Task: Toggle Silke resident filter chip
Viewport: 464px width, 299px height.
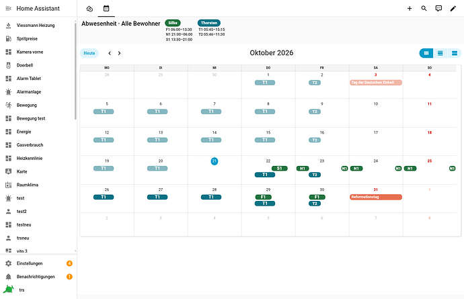Action: [x=173, y=23]
